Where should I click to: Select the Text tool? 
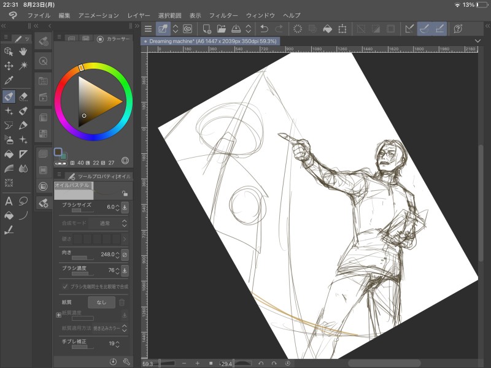pyautogui.click(x=9, y=201)
